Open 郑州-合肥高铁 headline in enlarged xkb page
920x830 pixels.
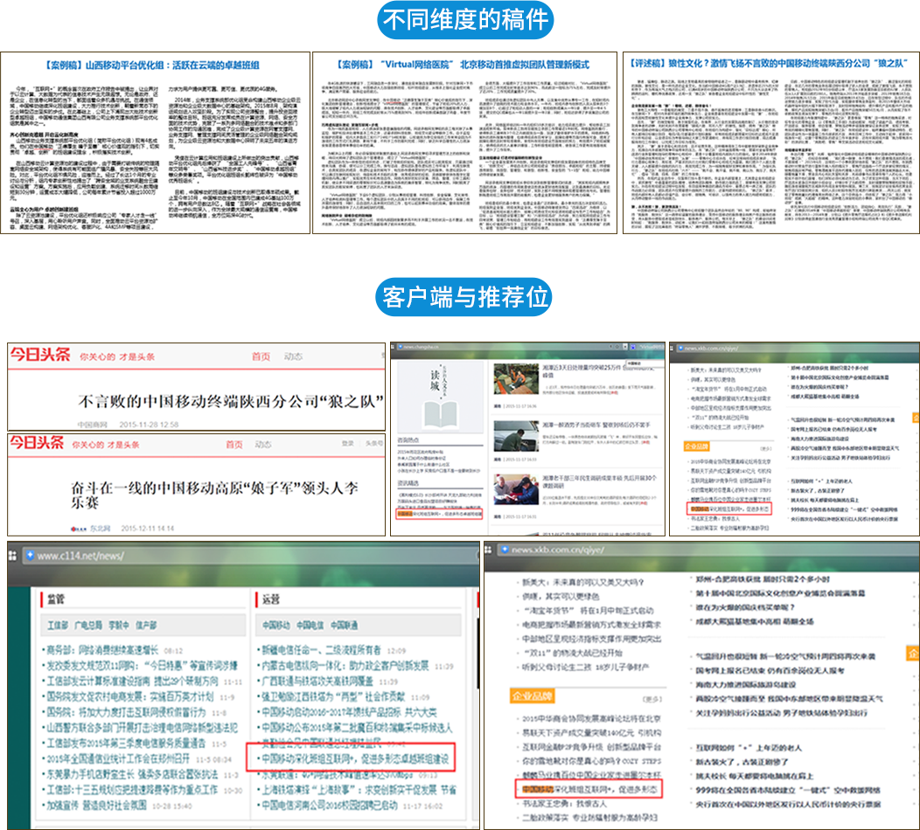coord(763,579)
